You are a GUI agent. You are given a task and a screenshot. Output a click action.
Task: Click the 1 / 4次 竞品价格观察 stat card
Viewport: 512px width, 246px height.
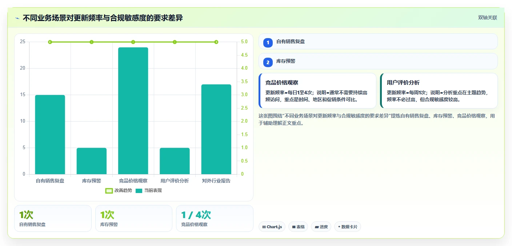[x=215, y=218]
